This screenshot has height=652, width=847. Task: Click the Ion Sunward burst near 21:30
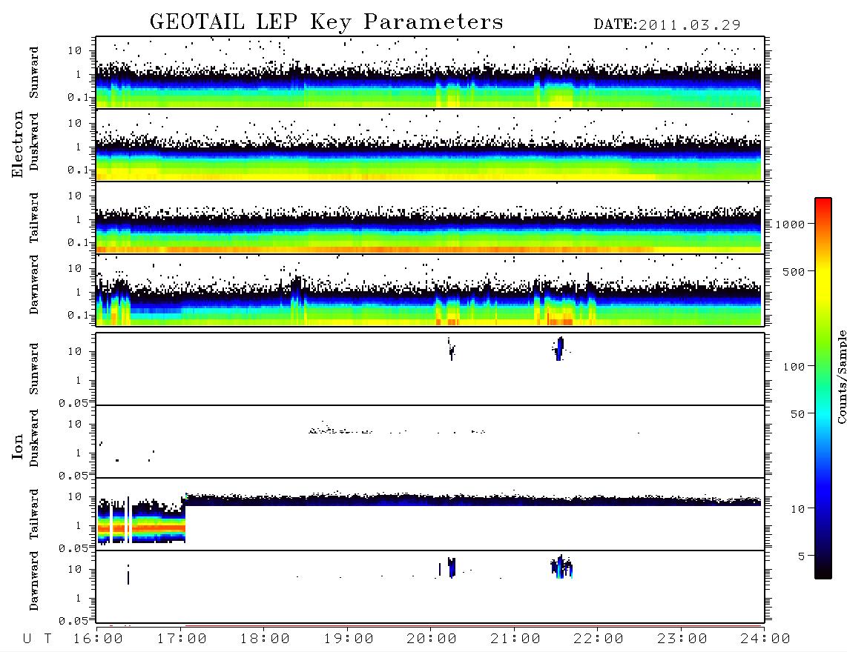click(x=560, y=349)
